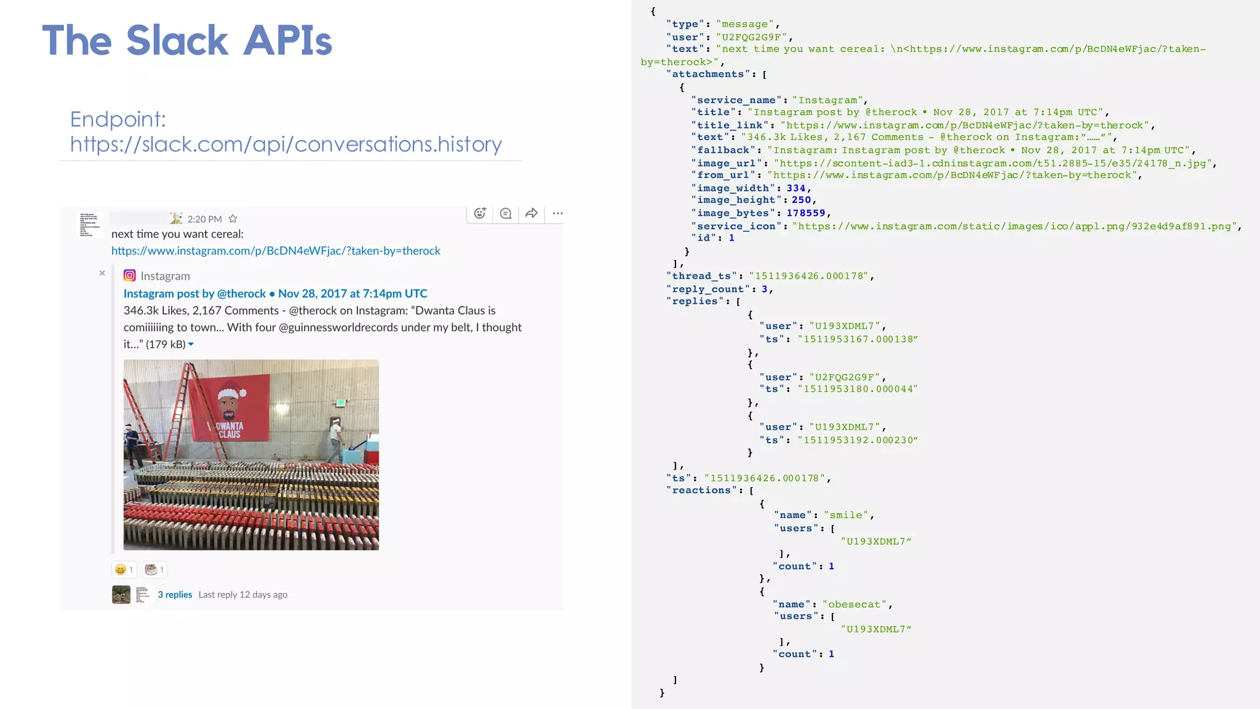The width and height of the screenshot is (1260, 709).
Task: Click the "image_url" scontent link in JSON
Action: 993,163
